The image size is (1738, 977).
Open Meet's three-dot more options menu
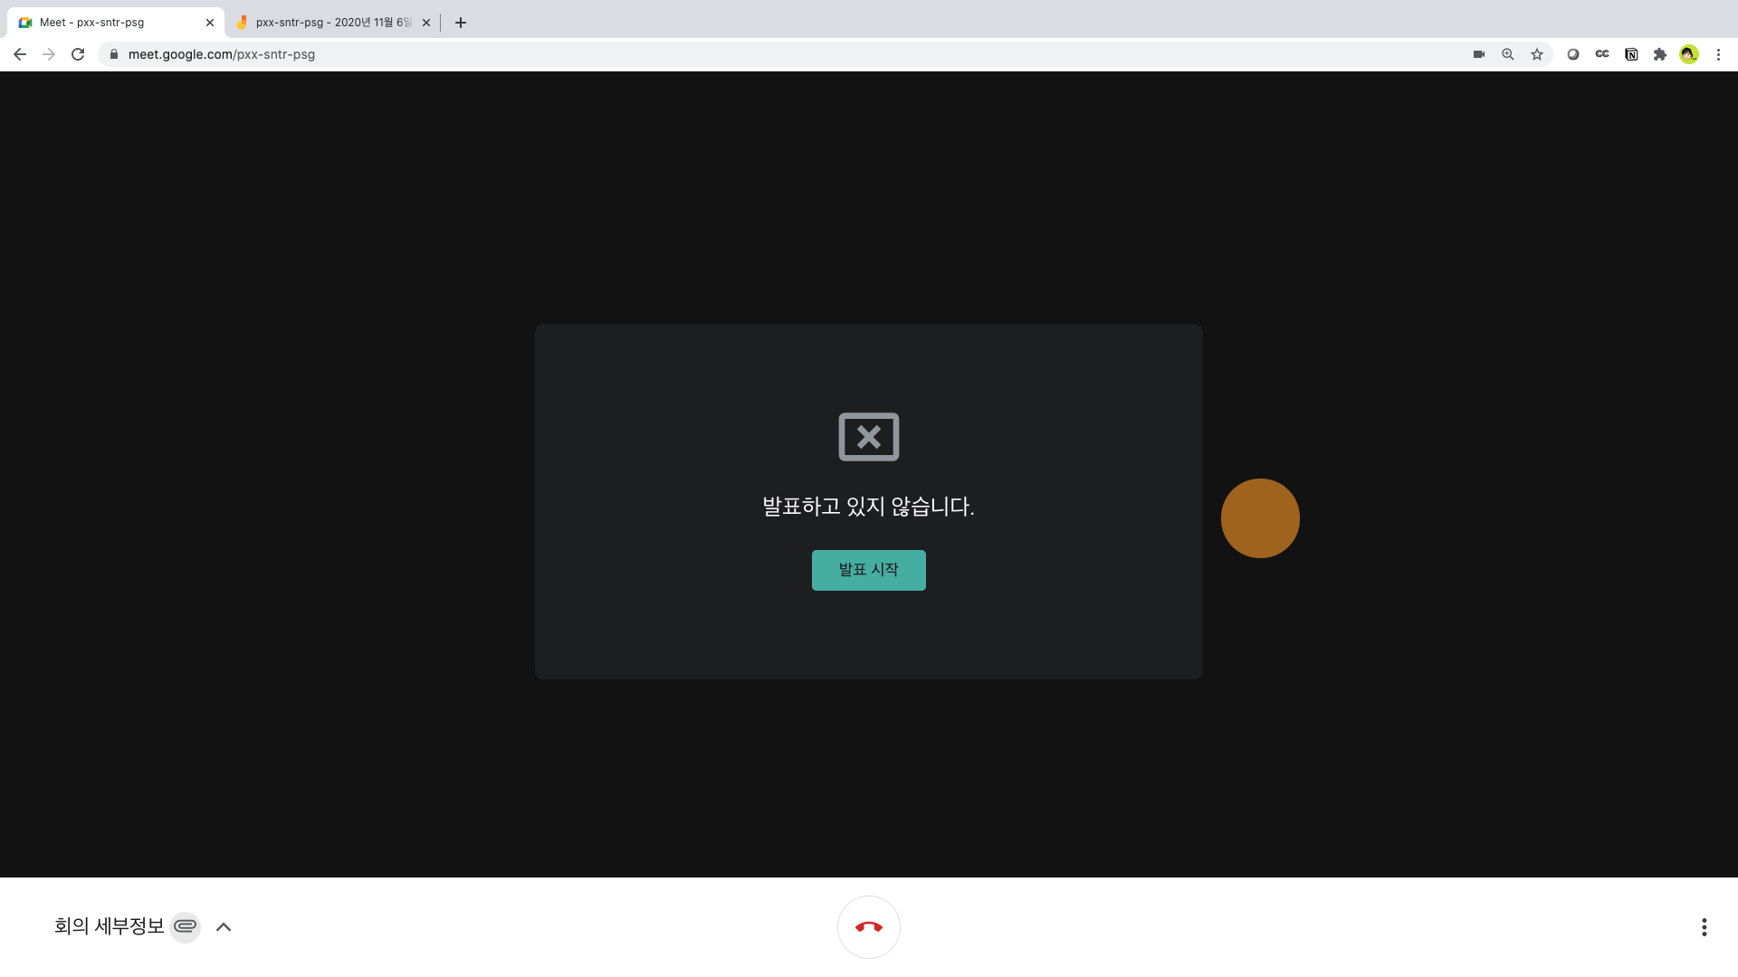point(1704,927)
